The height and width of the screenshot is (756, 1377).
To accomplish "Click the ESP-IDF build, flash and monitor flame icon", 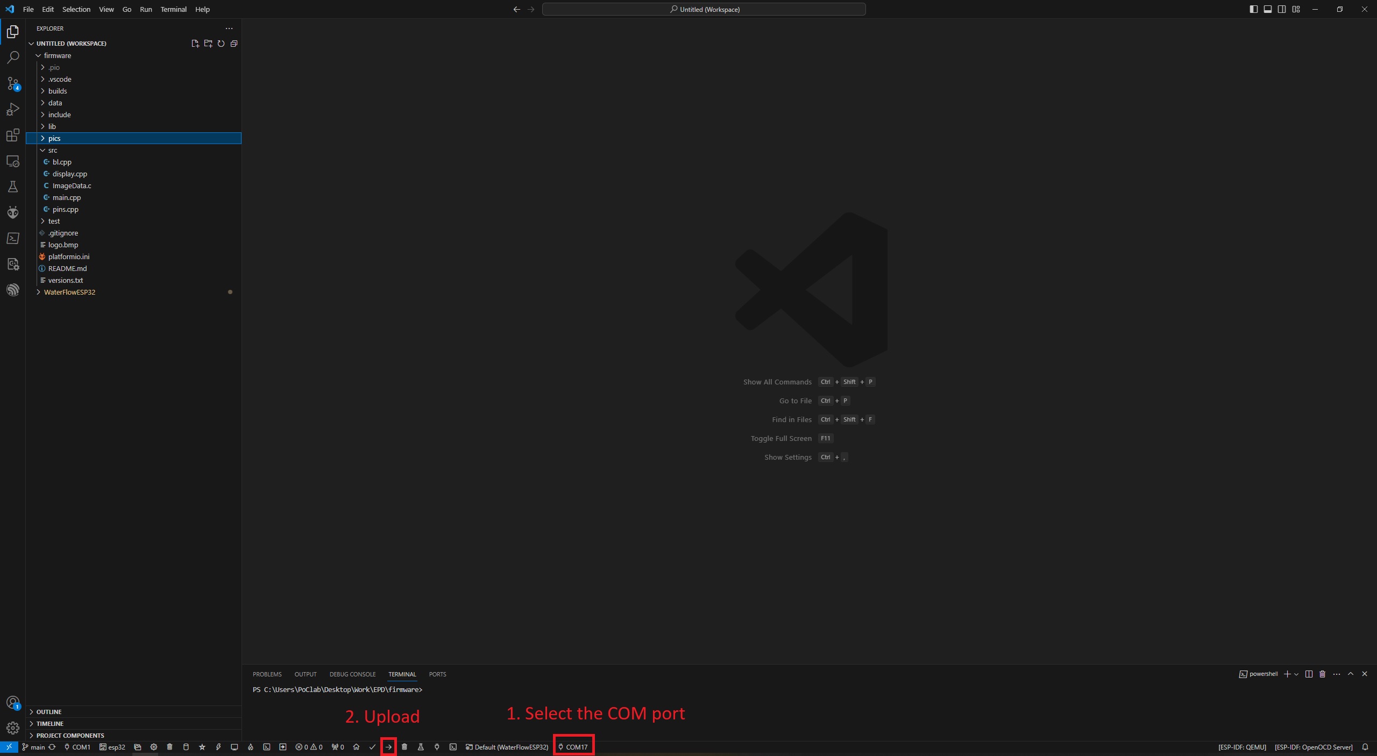I will 251,747.
